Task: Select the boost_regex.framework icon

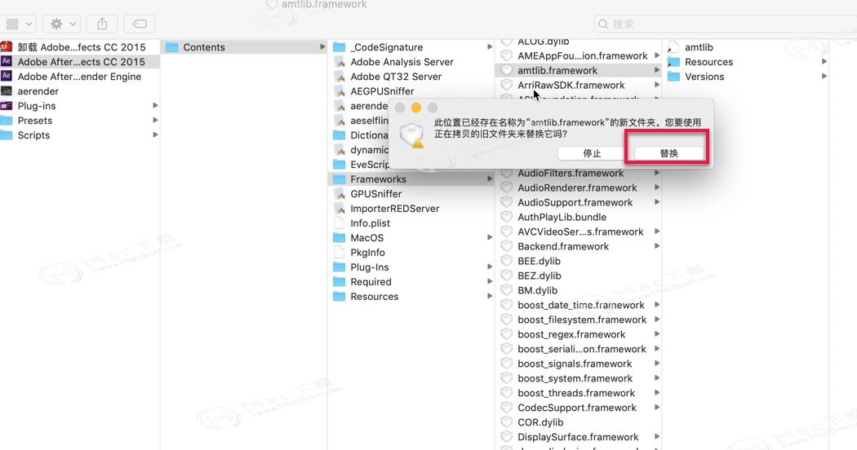Action: coord(507,334)
